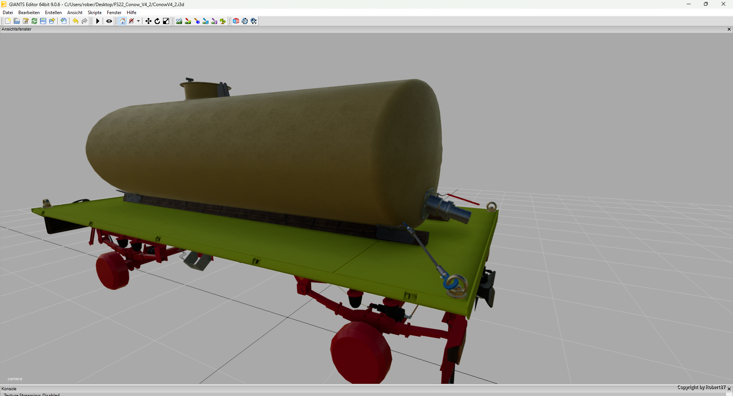Toggle the highlighted home camera button
Viewport: 733px width, 396px height.
coord(123,21)
